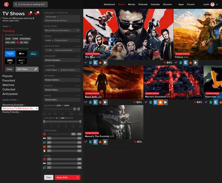This screenshot has height=183, width=222.
Task: Click the play icon under Fallout
Action: 196,63
